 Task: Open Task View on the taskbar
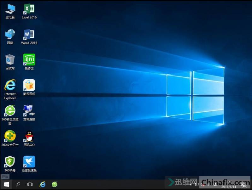pos(30,184)
